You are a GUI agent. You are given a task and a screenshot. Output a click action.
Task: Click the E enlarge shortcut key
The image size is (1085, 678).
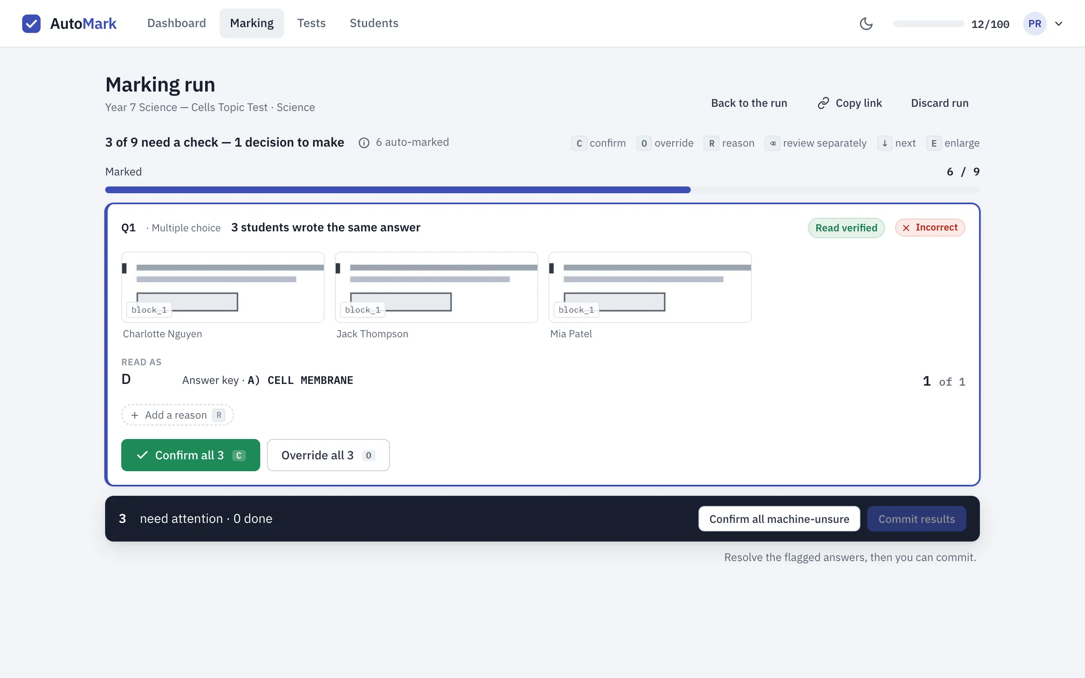(934, 144)
